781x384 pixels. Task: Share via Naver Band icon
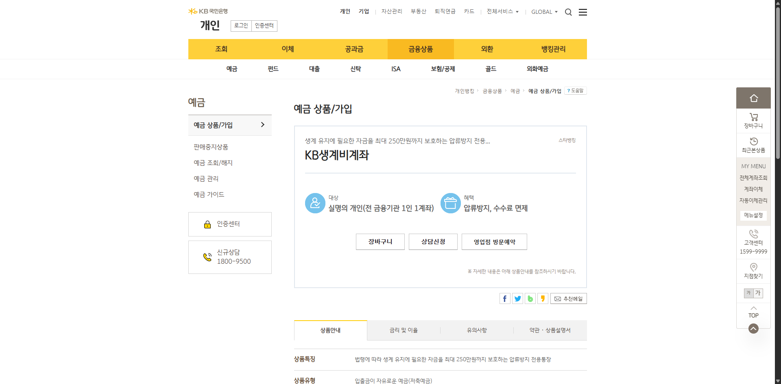coord(530,299)
